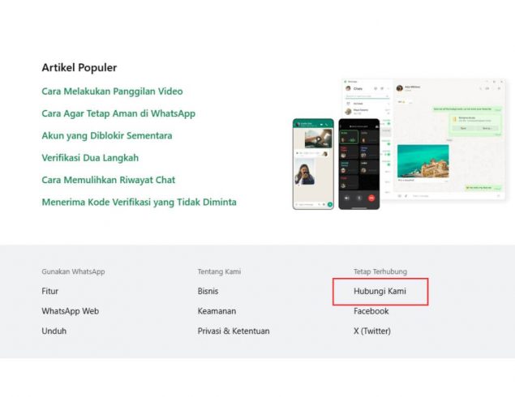The height and width of the screenshot is (397, 515).
Task: Go to WhatsApp Web footer link
Action: pyautogui.click(x=71, y=311)
